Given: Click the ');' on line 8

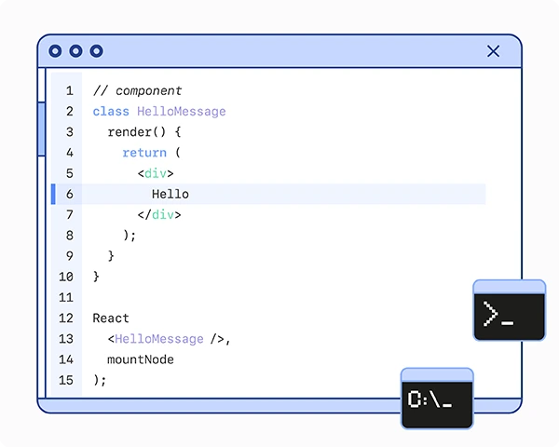Looking at the screenshot, I should 130,236.
